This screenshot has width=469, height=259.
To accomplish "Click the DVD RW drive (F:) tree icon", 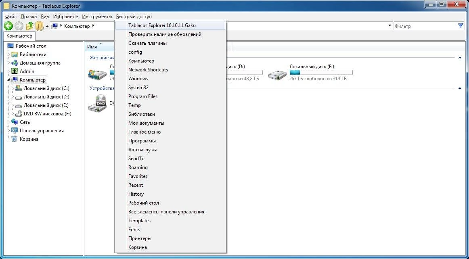I will click(19, 114).
